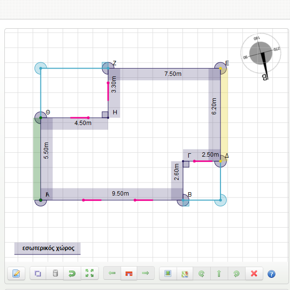The width and height of the screenshot is (290, 290).
Task: Click the red building icon
Action: pos(129,273)
